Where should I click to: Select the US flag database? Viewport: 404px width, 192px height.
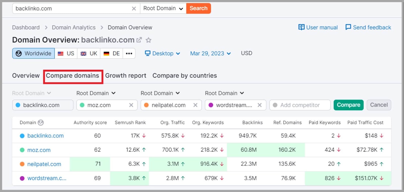(x=66, y=53)
